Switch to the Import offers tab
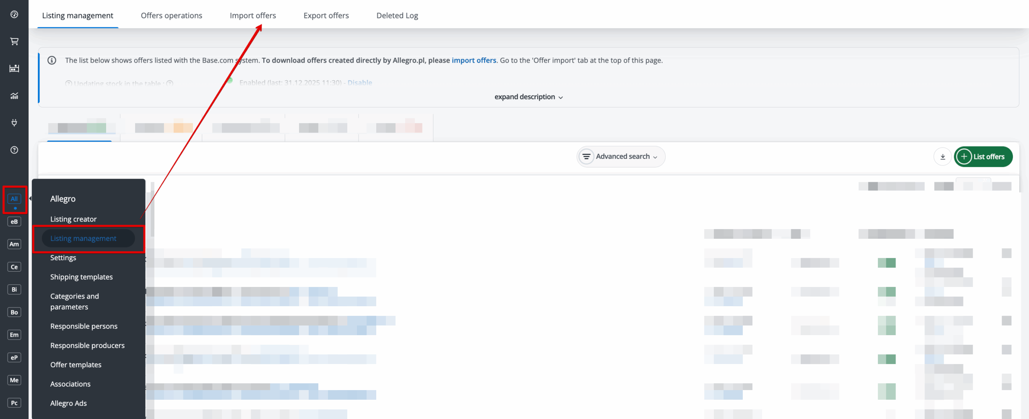 (253, 16)
